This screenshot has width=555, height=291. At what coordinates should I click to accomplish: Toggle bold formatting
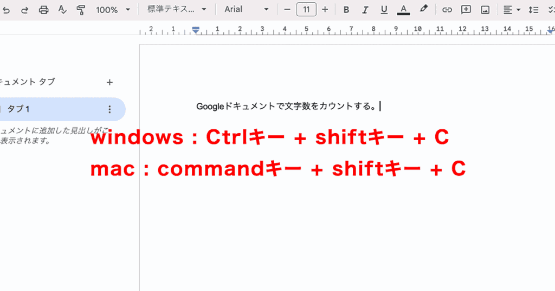[346, 10]
